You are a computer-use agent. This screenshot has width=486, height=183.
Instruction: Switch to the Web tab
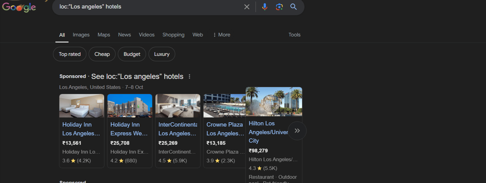[x=198, y=35]
